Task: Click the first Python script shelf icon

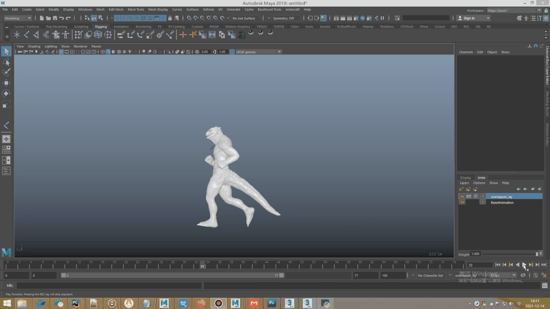Action: click(x=251, y=33)
